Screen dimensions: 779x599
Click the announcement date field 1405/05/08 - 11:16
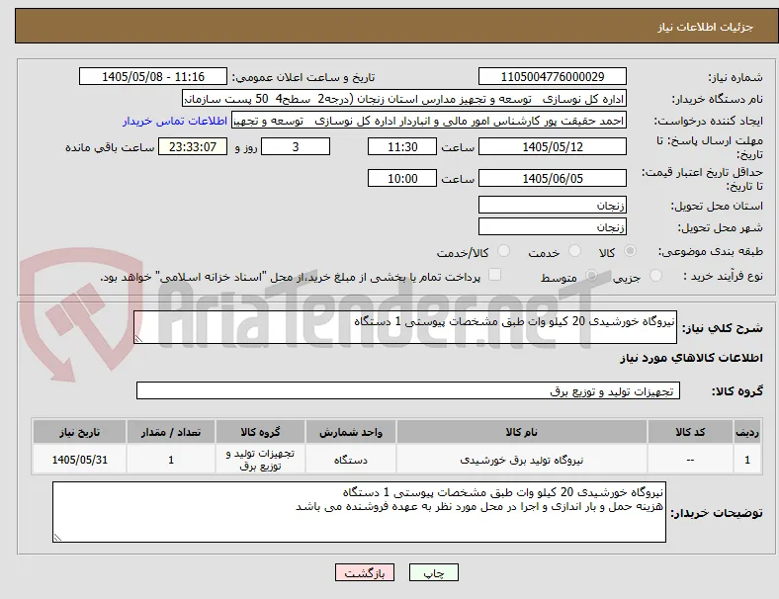point(153,77)
